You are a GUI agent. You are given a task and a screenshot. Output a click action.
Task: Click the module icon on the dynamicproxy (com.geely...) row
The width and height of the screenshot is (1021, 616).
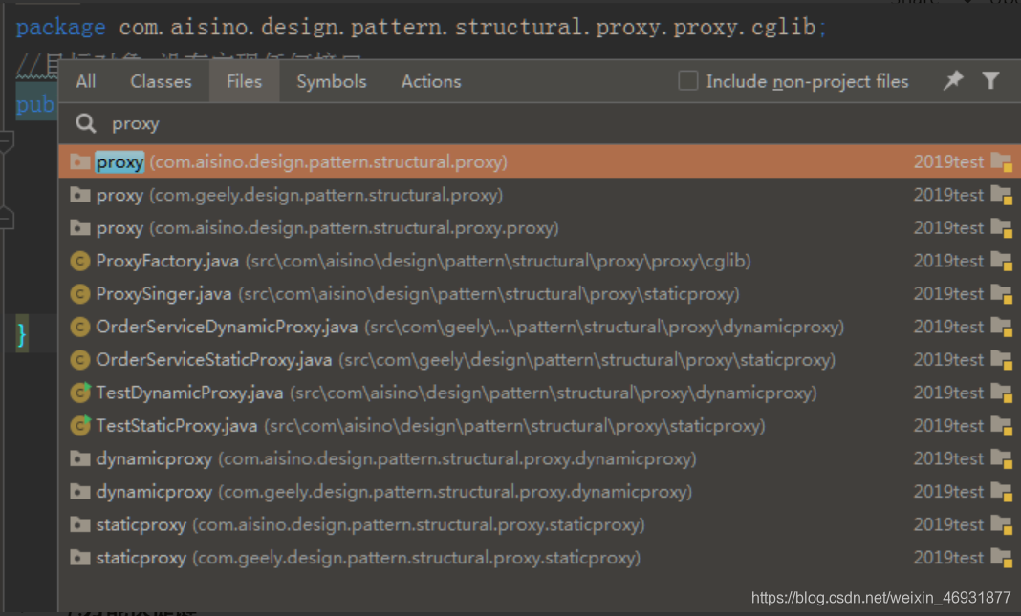pos(1002,492)
